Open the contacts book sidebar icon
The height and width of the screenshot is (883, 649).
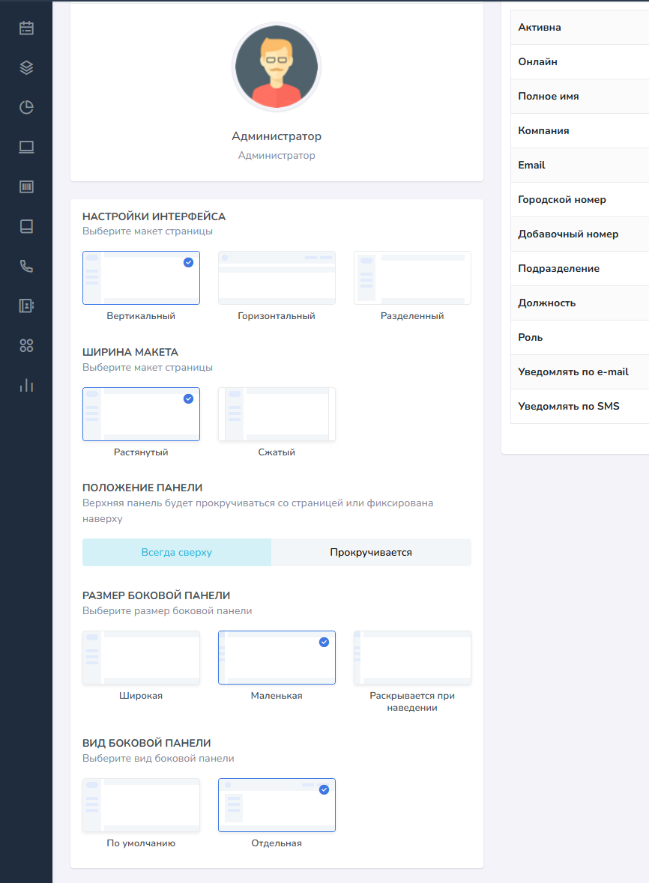pos(26,306)
